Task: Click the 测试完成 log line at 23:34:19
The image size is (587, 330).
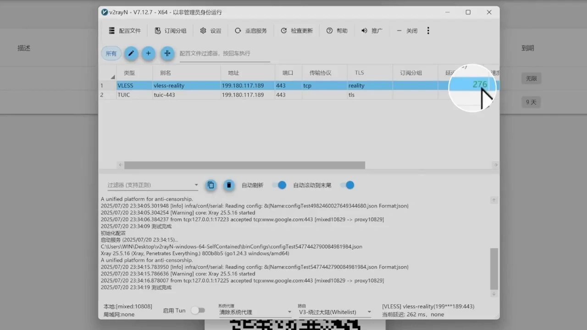Action: [x=136, y=287]
